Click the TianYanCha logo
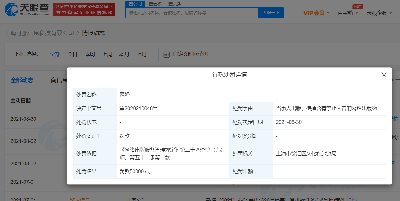The image size is (400, 201). 27,9
